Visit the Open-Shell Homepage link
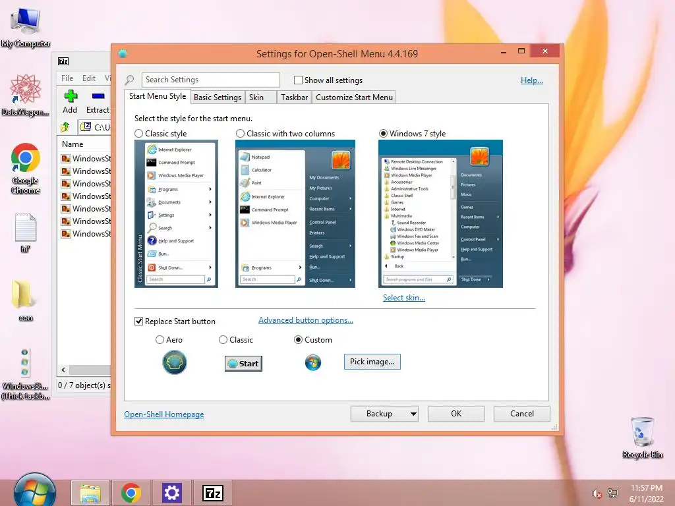Viewport: 675px width, 506px height. click(164, 414)
